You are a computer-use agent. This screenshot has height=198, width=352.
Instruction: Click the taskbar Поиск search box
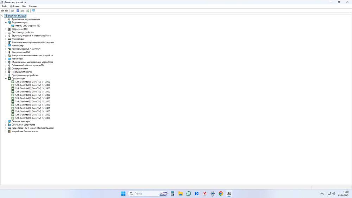tap(148, 193)
